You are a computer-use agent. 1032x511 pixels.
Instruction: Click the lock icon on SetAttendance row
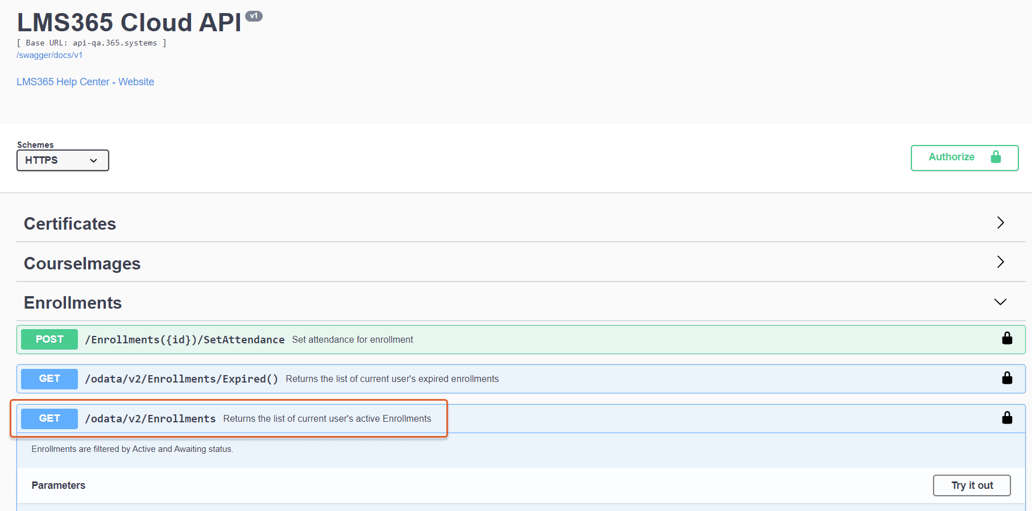tap(1007, 338)
